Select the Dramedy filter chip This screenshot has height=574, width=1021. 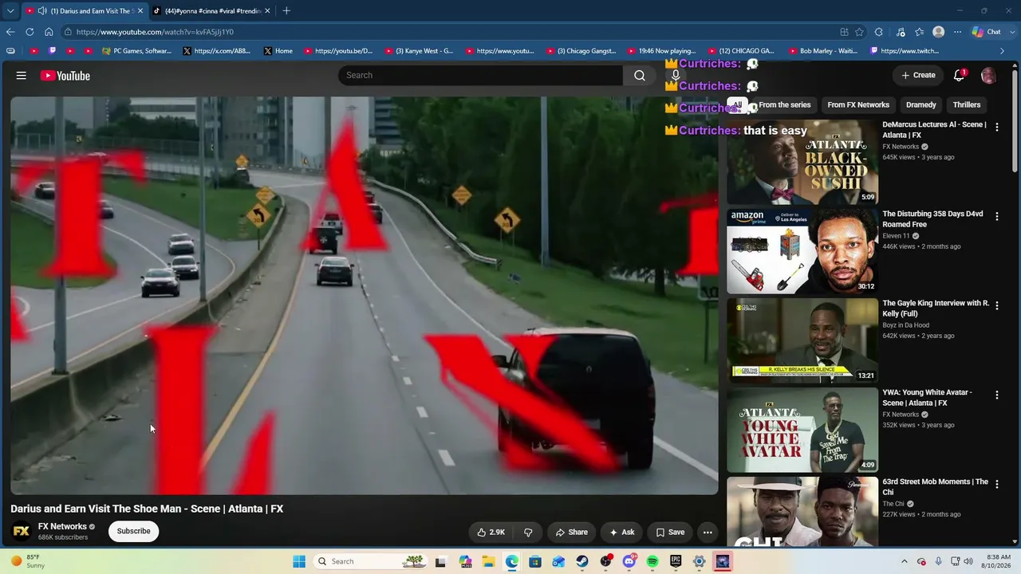[x=921, y=104]
